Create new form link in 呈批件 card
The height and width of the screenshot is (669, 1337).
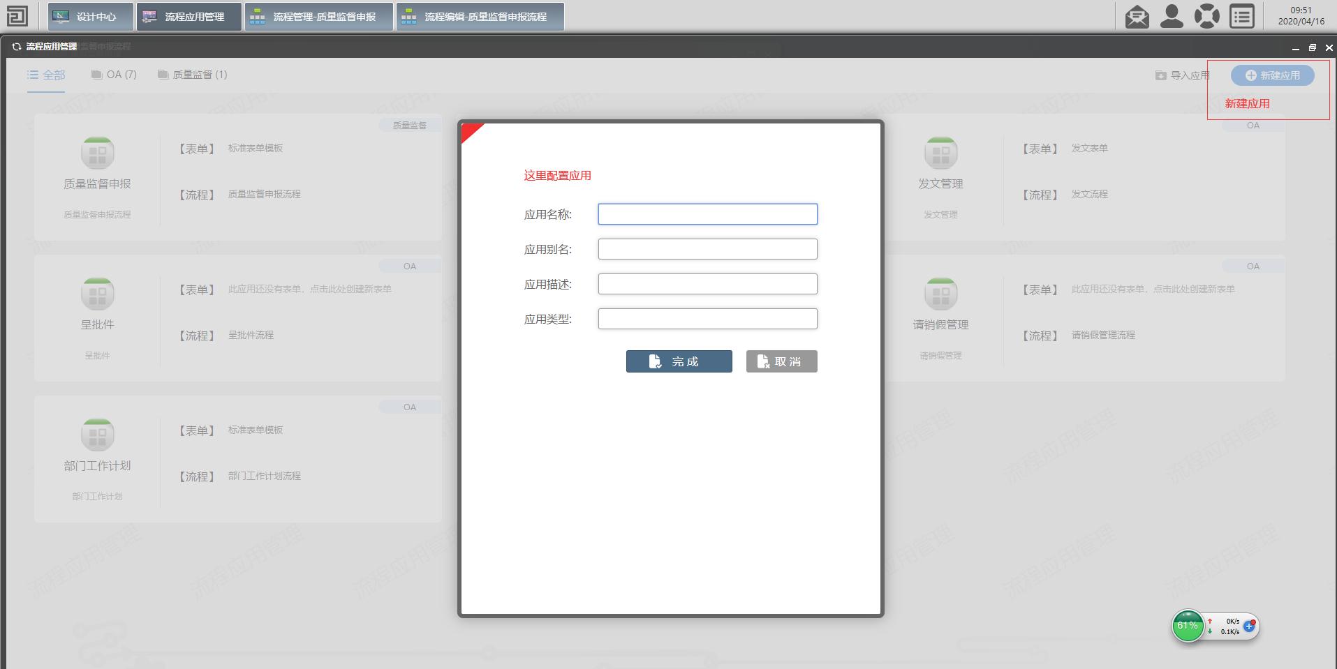(310, 289)
